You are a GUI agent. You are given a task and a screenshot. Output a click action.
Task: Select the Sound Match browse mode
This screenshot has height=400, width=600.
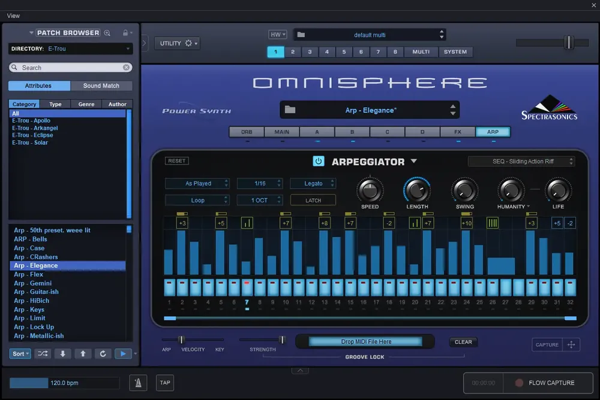pyautogui.click(x=101, y=86)
